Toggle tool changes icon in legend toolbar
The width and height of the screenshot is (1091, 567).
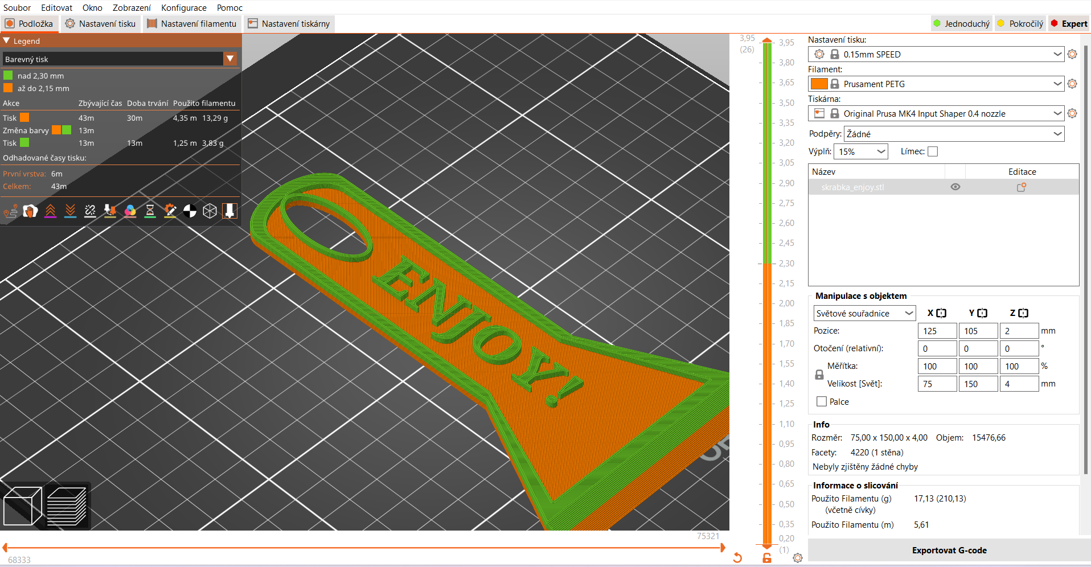pyautogui.click(x=110, y=211)
